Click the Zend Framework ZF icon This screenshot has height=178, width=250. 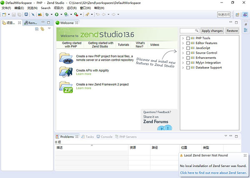(66, 86)
